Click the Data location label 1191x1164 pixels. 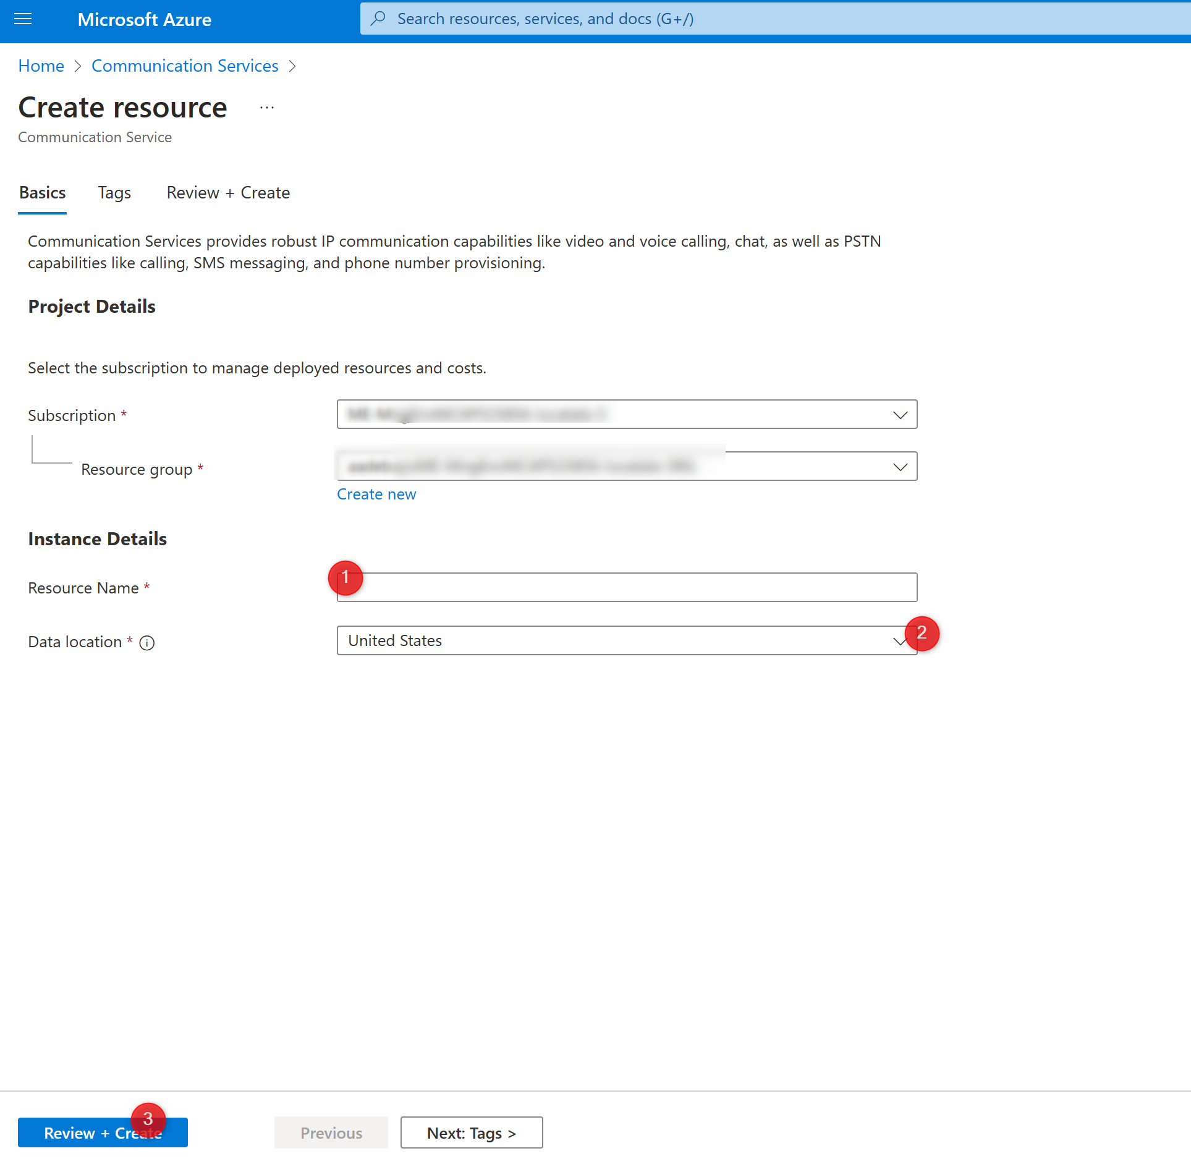click(75, 642)
